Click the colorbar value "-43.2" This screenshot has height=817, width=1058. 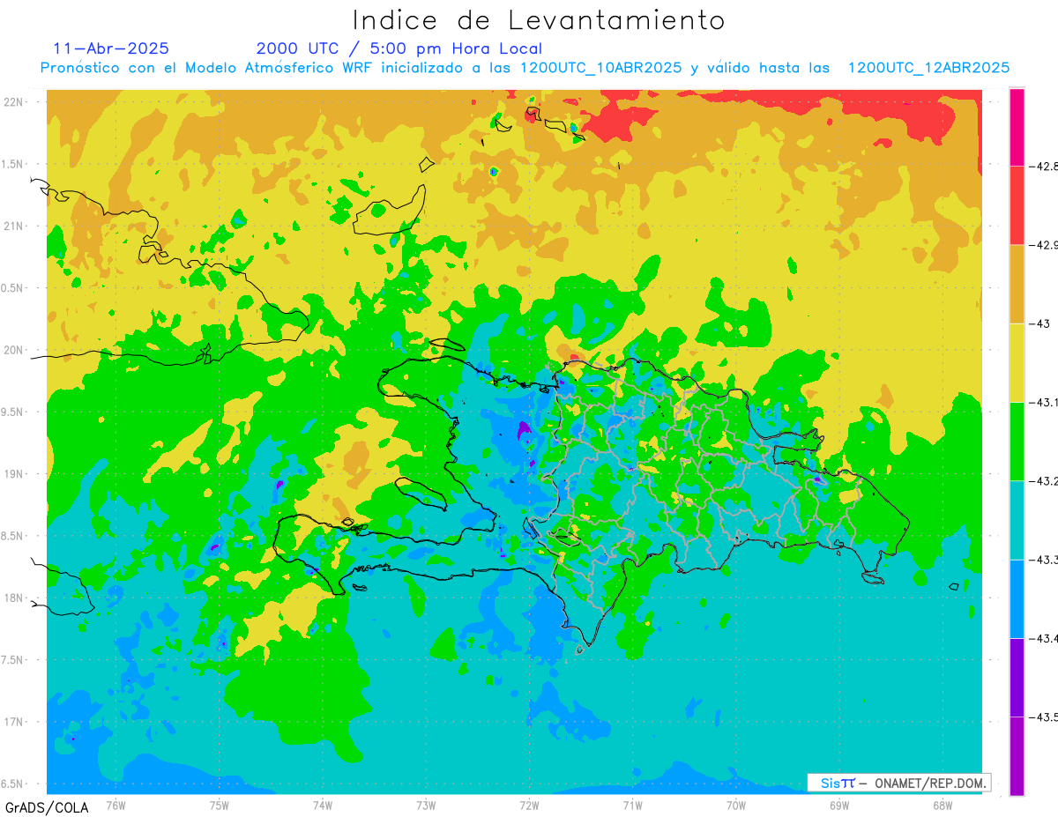(x=1046, y=481)
